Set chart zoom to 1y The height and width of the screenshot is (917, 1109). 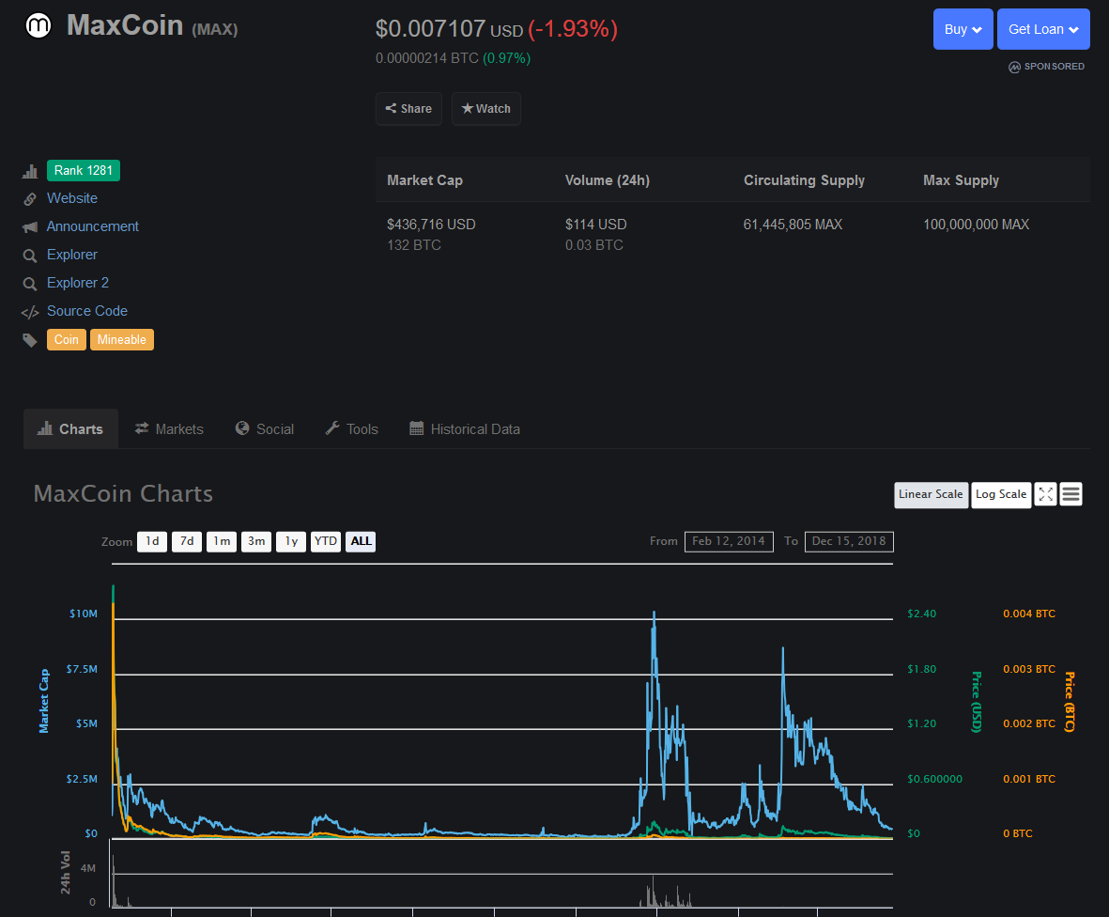(291, 541)
